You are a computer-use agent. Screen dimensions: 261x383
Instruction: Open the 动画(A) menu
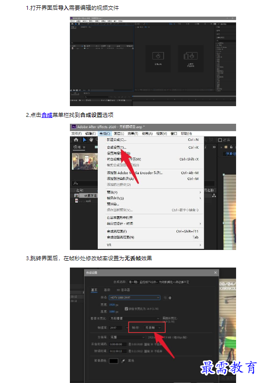tap(147, 134)
